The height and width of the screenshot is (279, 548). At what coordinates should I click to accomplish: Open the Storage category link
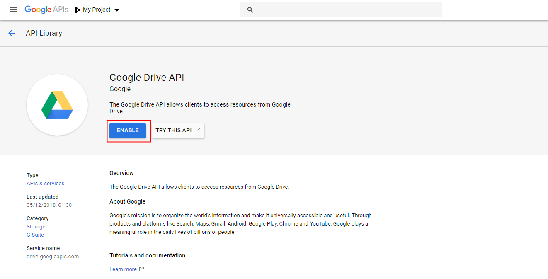pyautogui.click(x=36, y=227)
